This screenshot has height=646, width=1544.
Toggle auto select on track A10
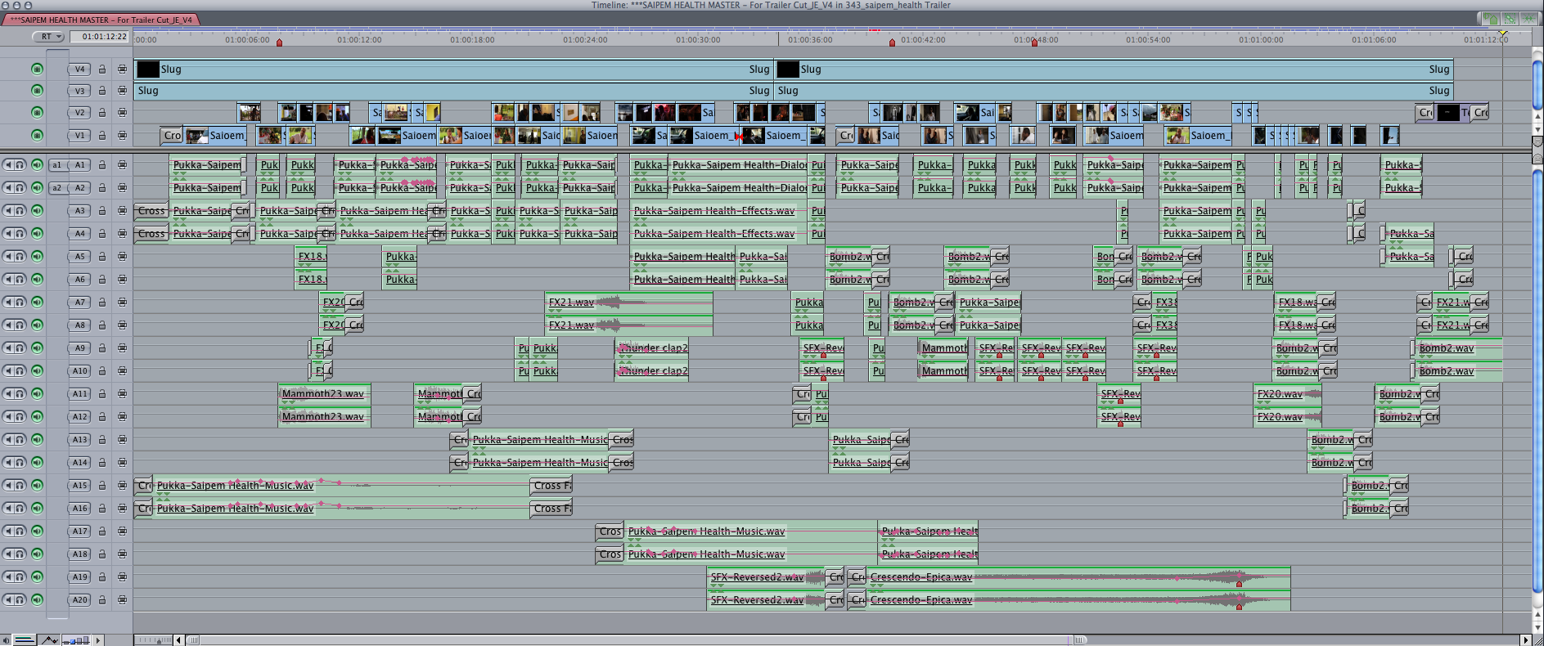[122, 371]
